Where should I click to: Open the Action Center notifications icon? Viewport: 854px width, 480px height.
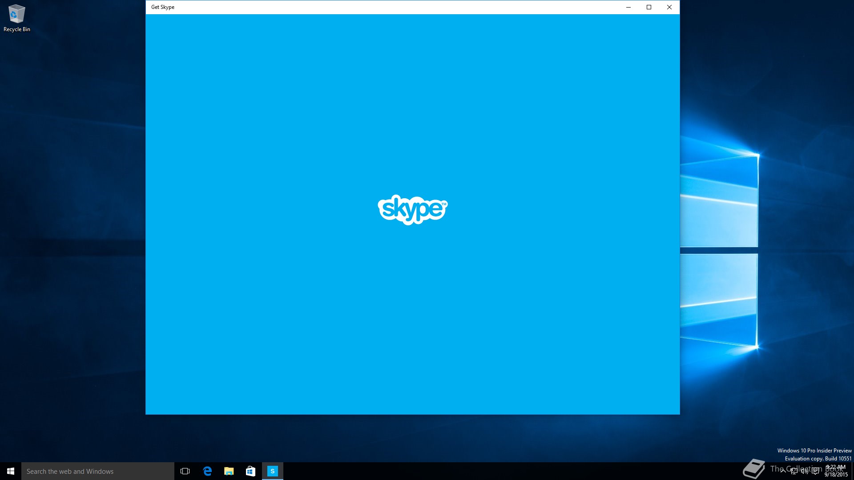[815, 471]
